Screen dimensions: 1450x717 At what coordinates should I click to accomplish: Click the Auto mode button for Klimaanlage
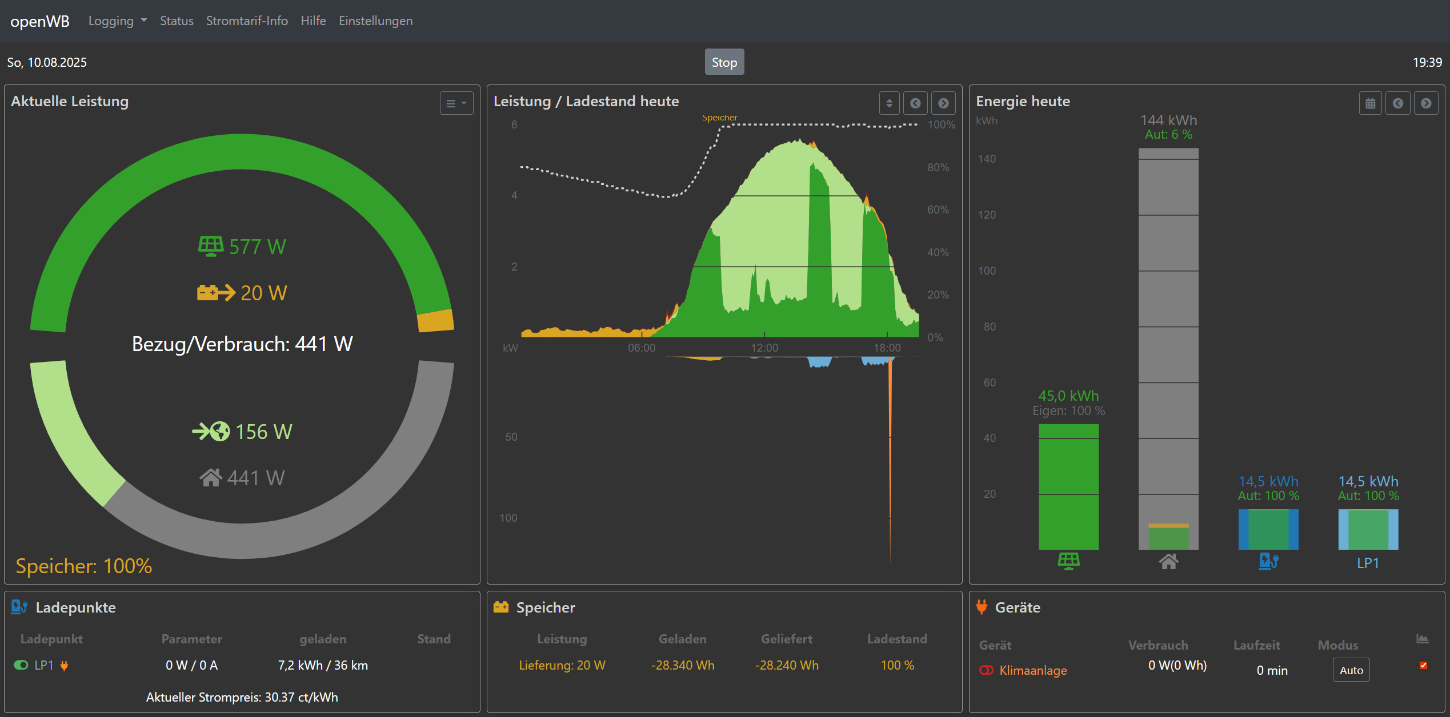(1351, 670)
